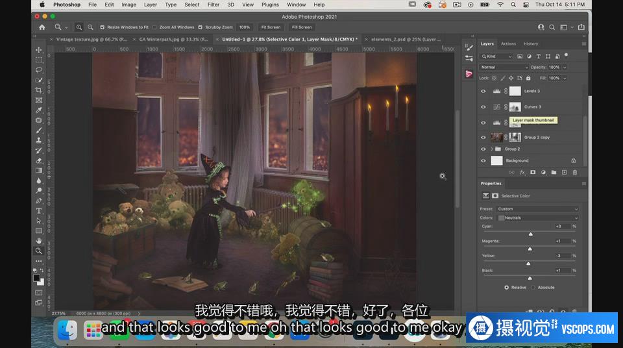Click the 100% zoom button

pyautogui.click(x=245, y=27)
